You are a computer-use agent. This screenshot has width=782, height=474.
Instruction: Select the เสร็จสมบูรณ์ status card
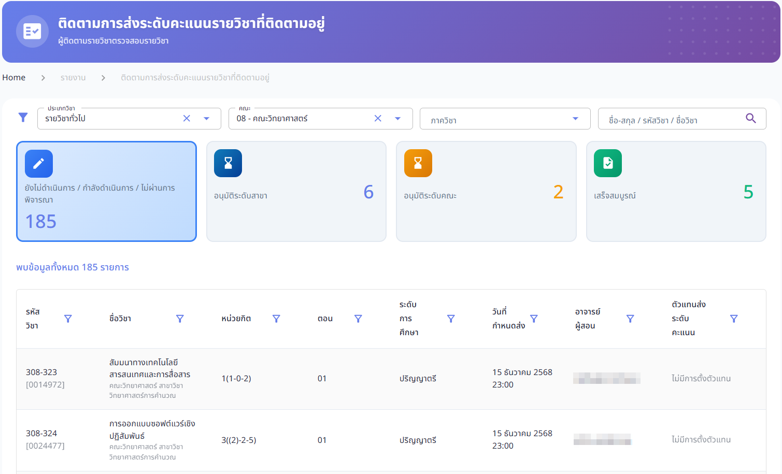click(676, 191)
